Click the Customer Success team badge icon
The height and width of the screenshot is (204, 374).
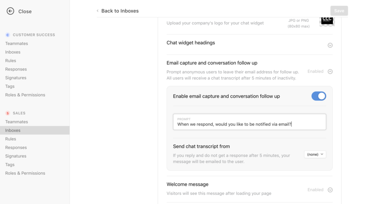(8, 35)
